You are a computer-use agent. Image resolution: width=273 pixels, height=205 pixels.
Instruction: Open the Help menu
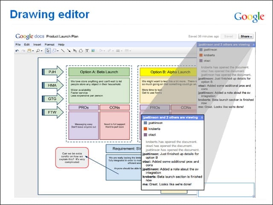point(61,44)
